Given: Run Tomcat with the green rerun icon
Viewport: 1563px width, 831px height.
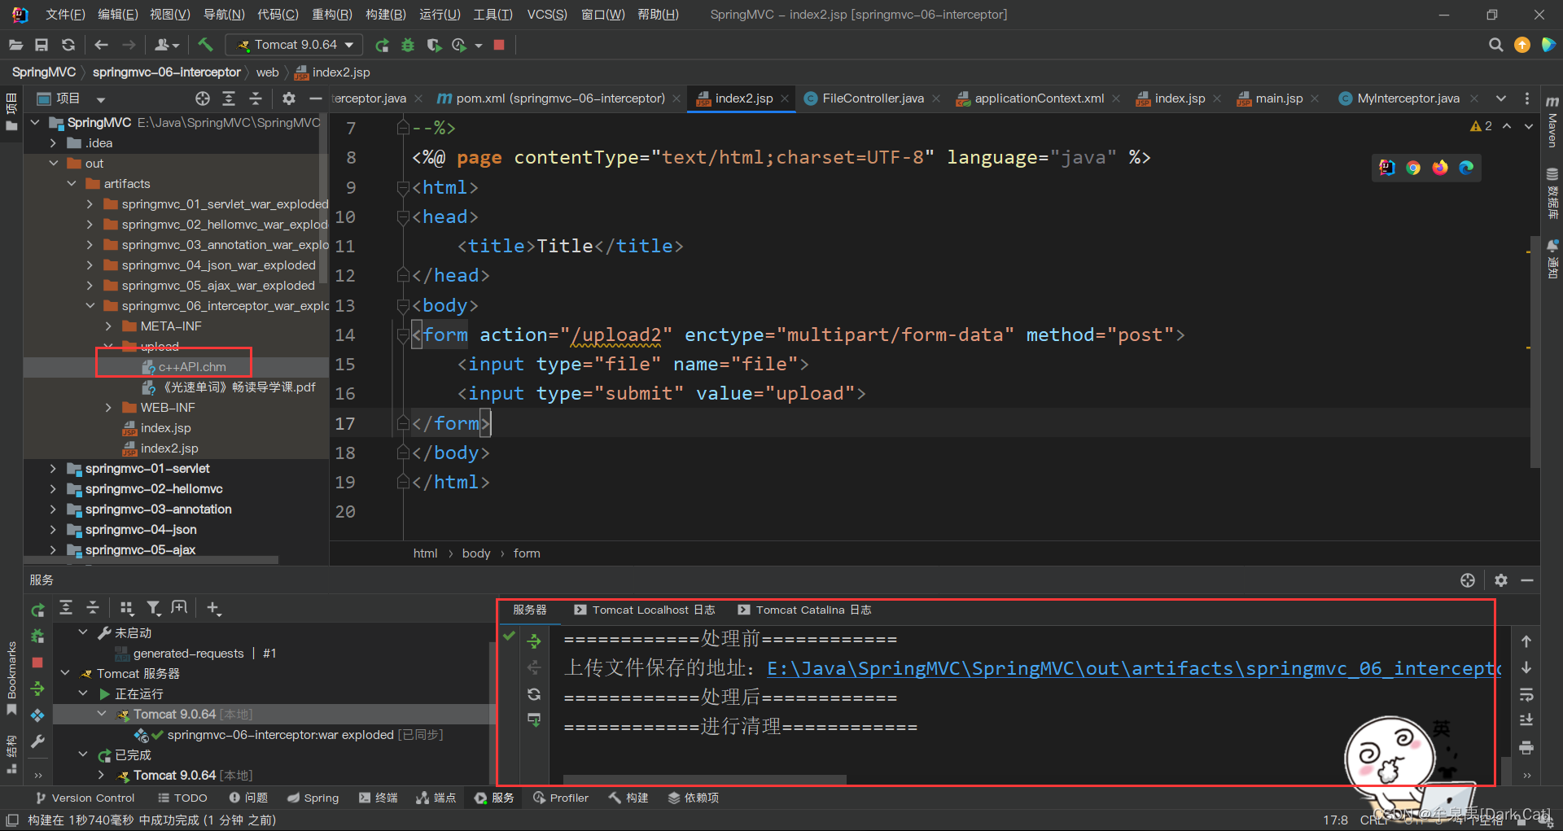Looking at the screenshot, I should click(382, 45).
